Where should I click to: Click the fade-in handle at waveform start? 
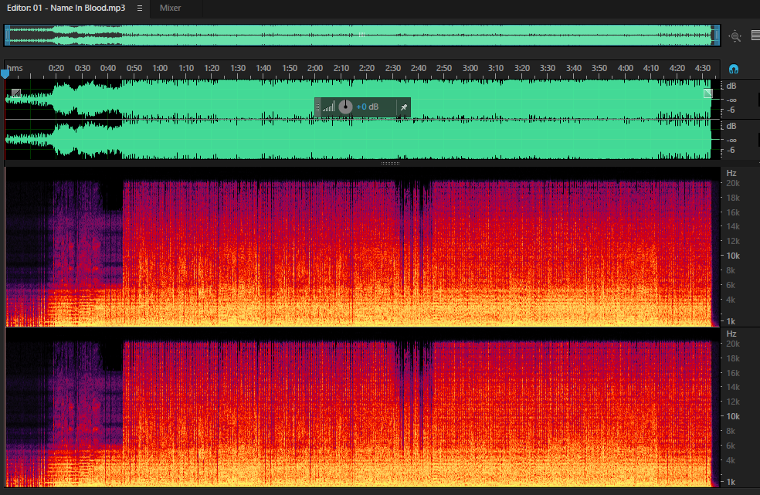point(16,93)
